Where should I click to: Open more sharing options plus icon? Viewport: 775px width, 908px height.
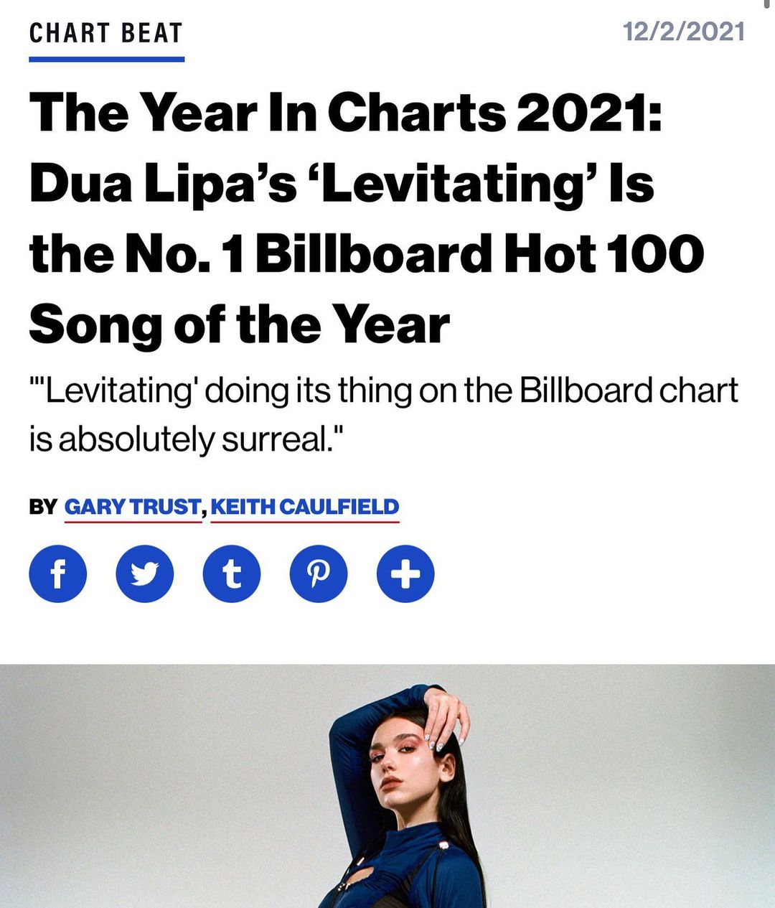coord(405,574)
